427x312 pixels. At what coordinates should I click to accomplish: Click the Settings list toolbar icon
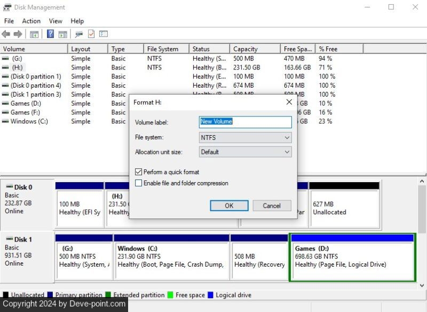tap(104, 34)
